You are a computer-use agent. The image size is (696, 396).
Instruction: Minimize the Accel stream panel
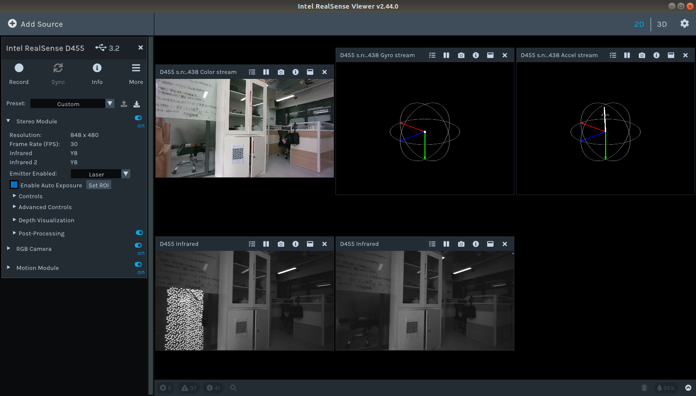coord(671,55)
